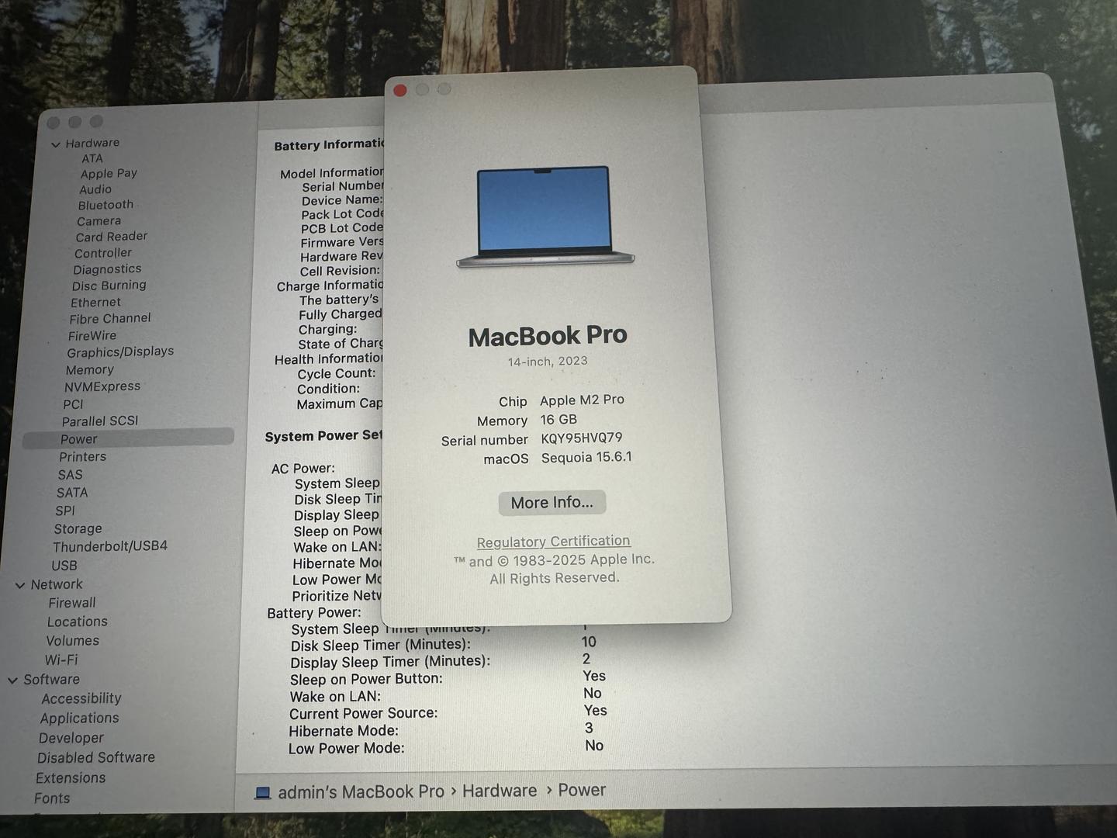The height and width of the screenshot is (838, 1117).
Task: Open Disabled Software in the sidebar
Action: coord(96,757)
